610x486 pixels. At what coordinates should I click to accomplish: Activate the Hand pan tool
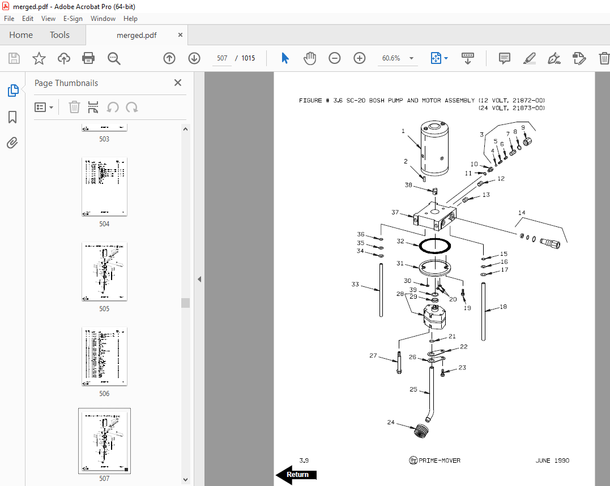click(x=310, y=58)
